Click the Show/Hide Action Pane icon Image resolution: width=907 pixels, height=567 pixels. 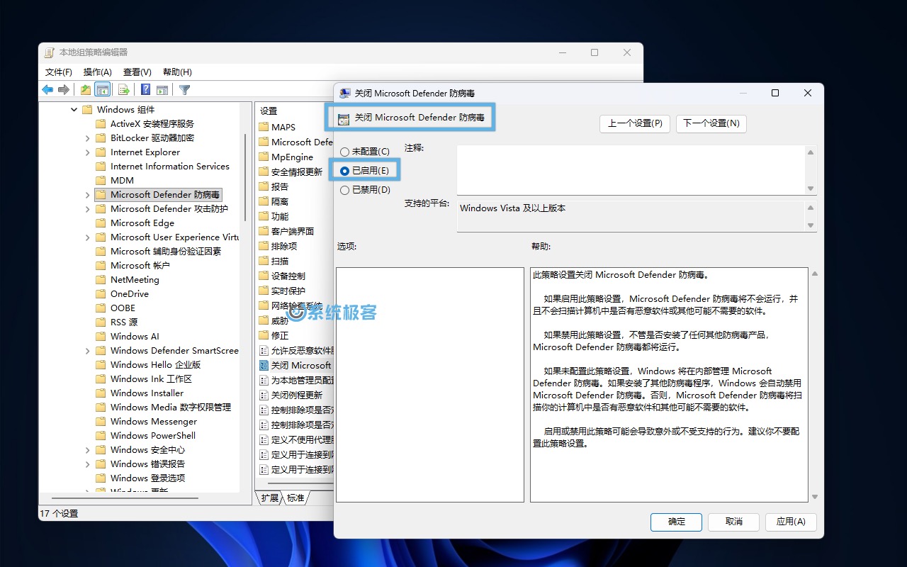pos(162,89)
